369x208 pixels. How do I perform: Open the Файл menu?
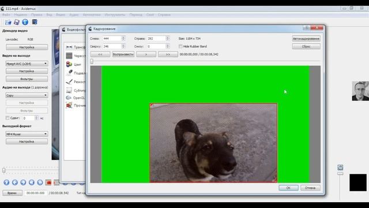pos(6,14)
